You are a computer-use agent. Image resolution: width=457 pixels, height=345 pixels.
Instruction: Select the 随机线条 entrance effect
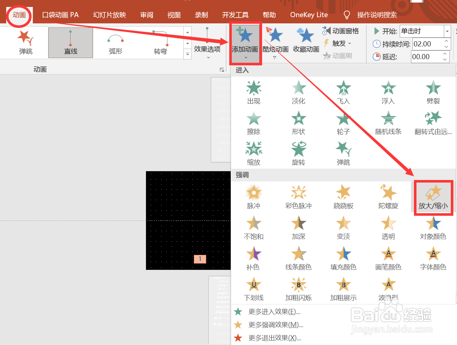tap(388, 123)
